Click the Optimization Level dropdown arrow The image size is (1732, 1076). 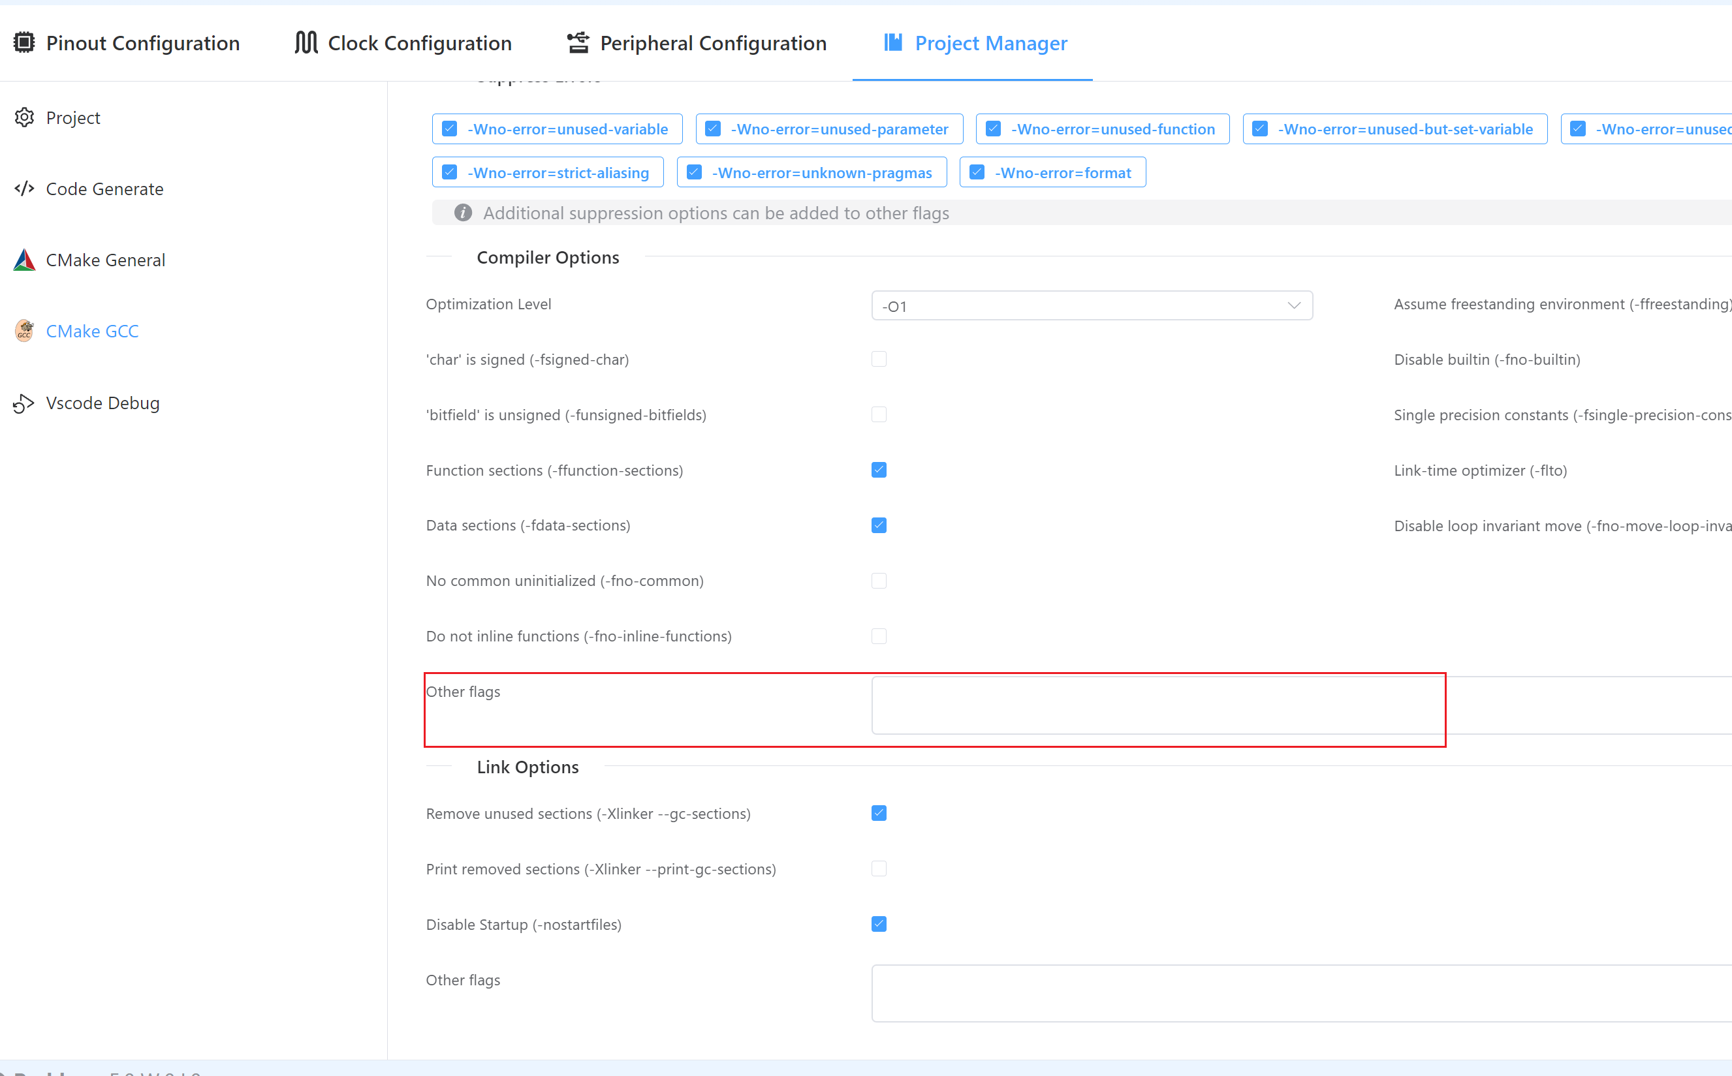[1294, 305]
